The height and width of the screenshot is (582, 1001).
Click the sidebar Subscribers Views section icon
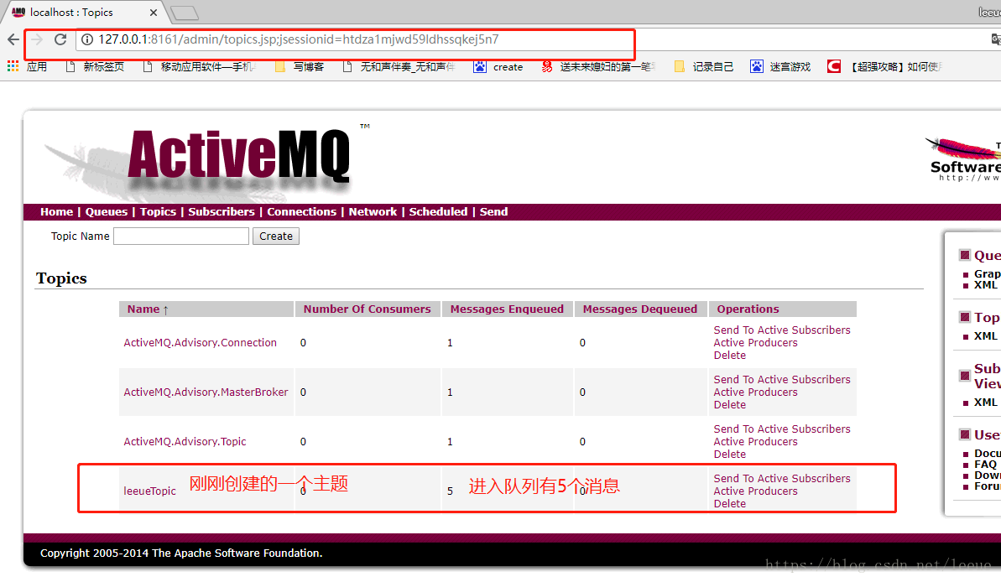click(x=965, y=375)
